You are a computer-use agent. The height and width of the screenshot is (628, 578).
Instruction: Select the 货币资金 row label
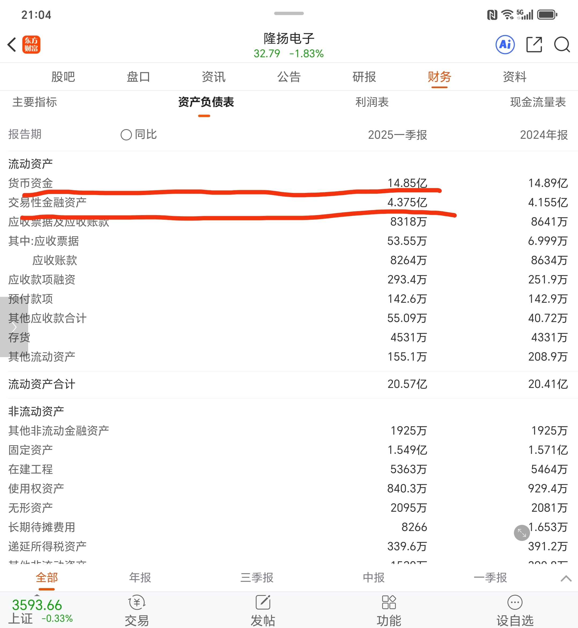click(31, 183)
